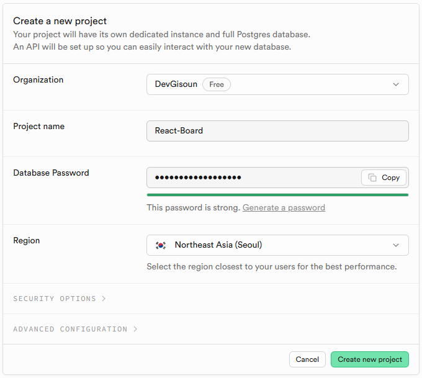Click the South Korea flag icon
This screenshot has height=378, width=422.
(161, 245)
